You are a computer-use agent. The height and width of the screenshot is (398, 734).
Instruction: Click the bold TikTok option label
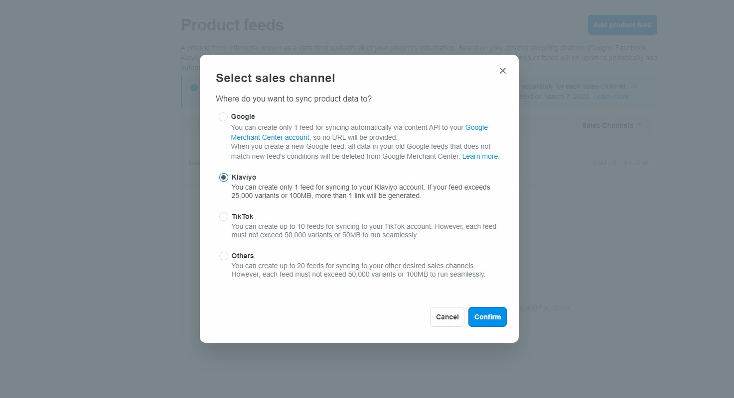(x=243, y=216)
